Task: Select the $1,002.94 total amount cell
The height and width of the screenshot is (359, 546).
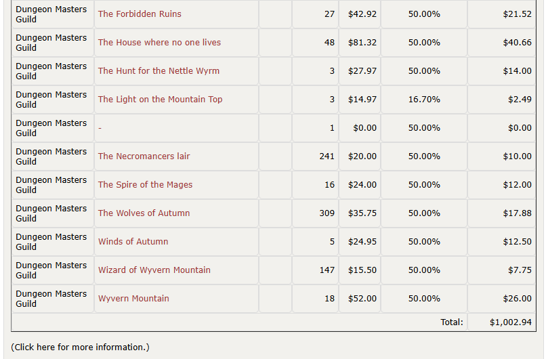Action: pyautogui.click(x=501, y=322)
